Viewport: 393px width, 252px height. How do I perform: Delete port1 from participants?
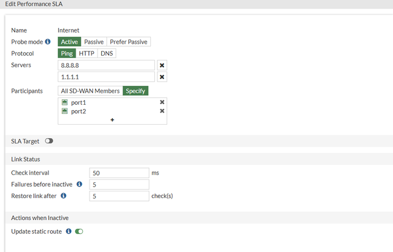coord(162,102)
